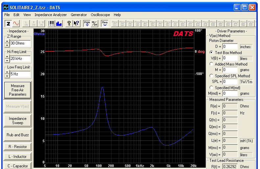Select the Mem 7 memory slot
This screenshot has width=260, height=169.
coord(160,24)
